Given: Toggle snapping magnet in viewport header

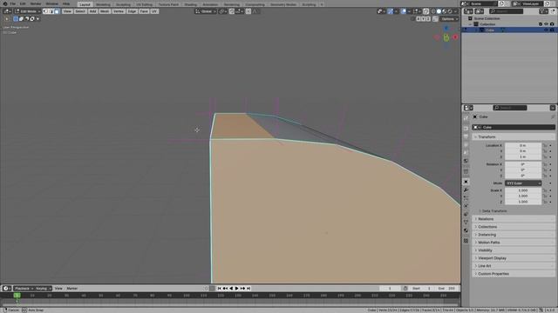Looking at the screenshot, I should point(232,11).
